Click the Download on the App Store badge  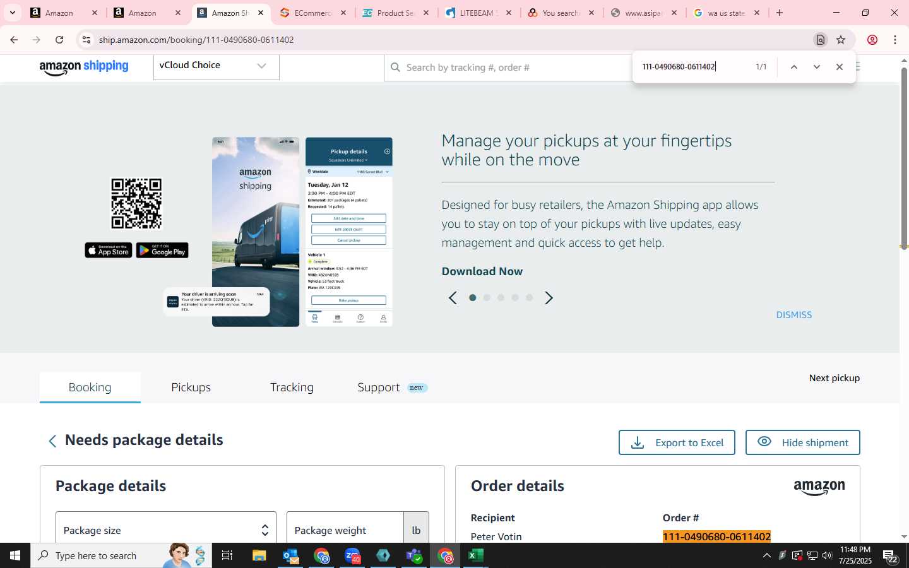tap(109, 251)
